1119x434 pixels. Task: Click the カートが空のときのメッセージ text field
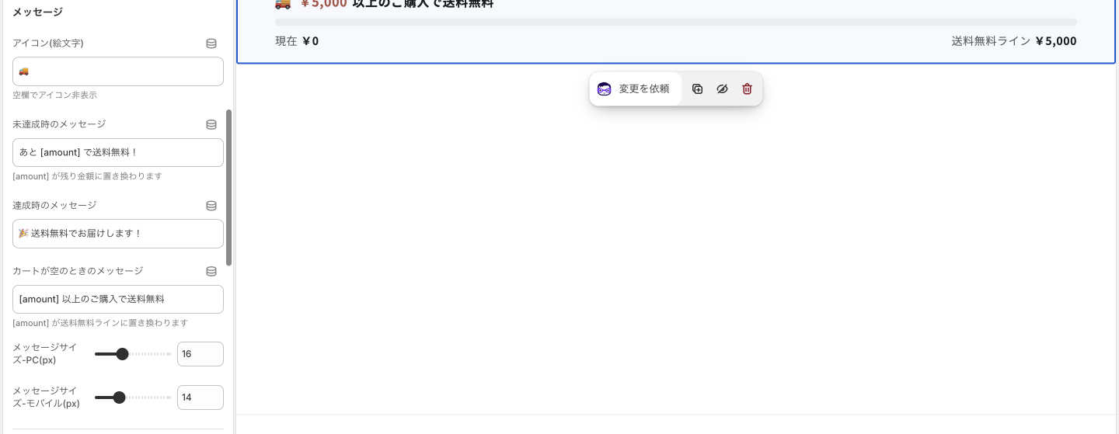(x=118, y=299)
